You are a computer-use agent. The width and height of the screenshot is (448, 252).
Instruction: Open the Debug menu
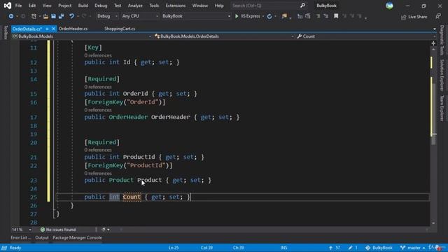click(101, 6)
